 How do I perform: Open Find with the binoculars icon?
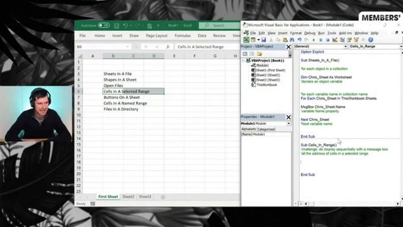[x=292, y=40]
